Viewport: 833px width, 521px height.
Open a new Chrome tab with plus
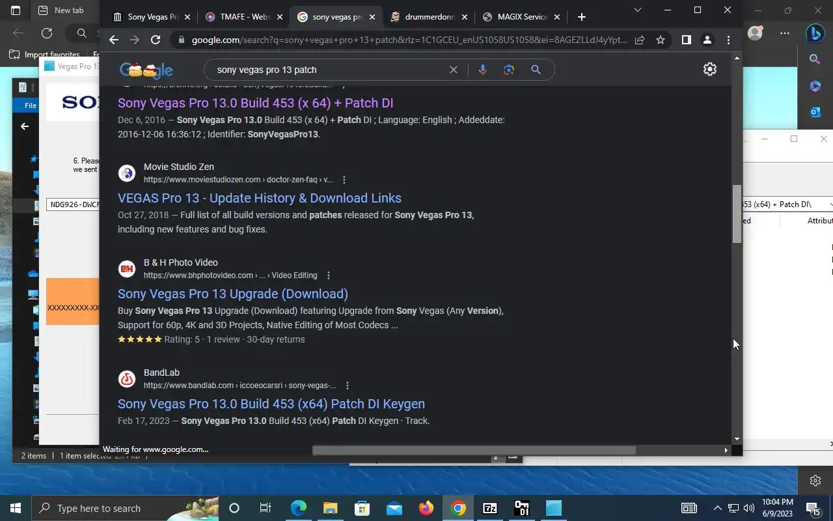582,17
